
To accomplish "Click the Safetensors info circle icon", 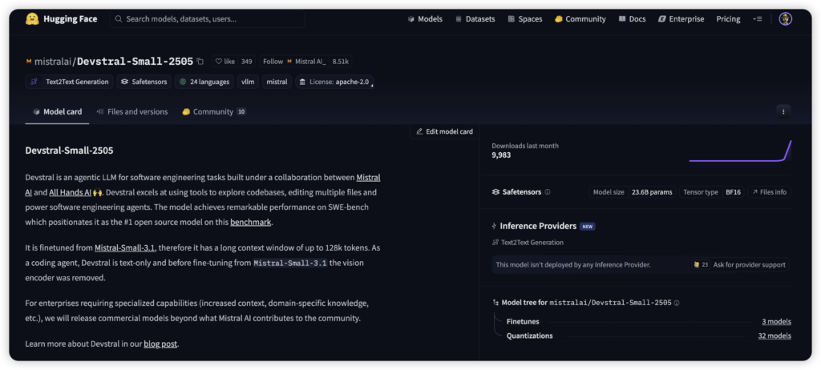I will coord(547,192).
